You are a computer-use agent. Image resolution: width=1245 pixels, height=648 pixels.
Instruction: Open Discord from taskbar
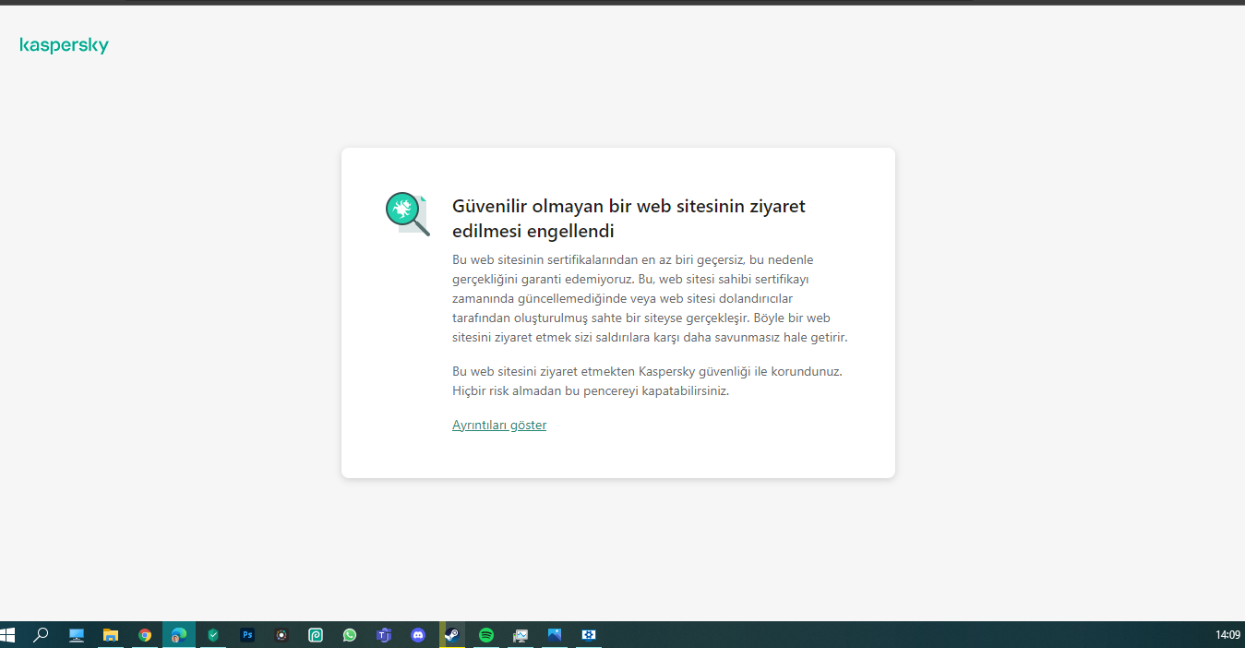click(418, 635)
